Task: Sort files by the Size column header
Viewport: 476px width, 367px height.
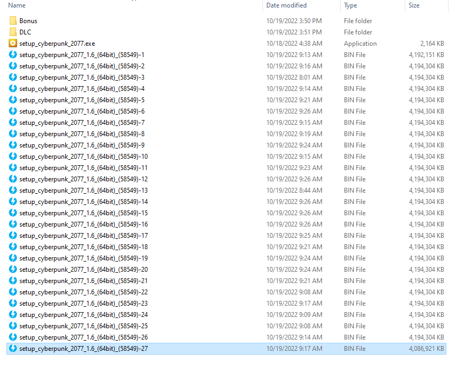Action: click(414, 5)
